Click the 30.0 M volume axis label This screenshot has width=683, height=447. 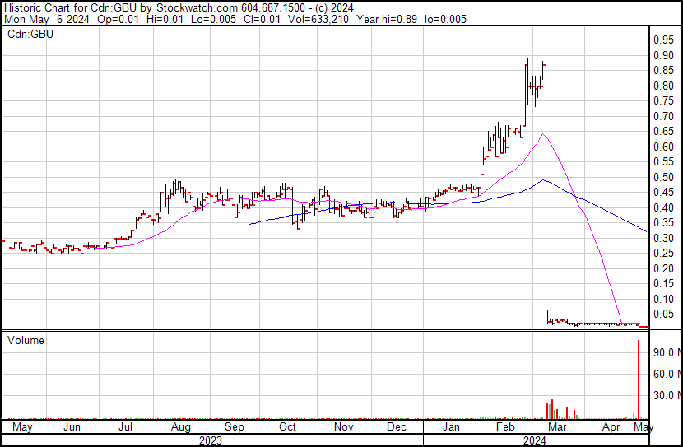[x=667, y=396]
